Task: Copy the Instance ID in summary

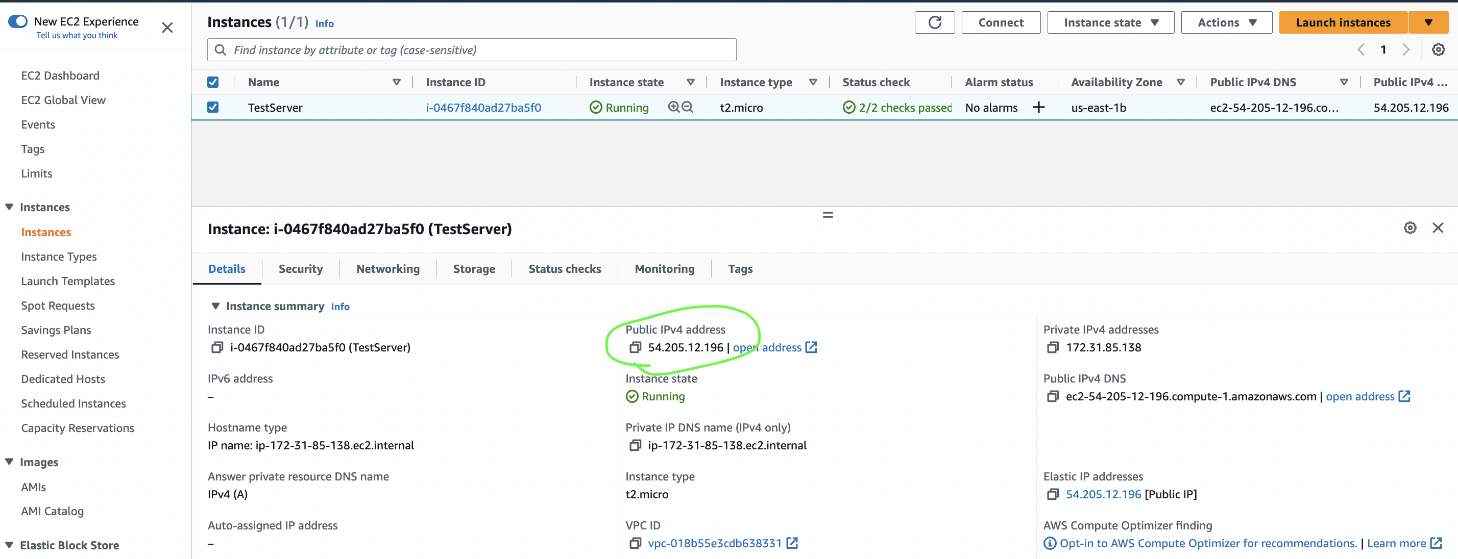Action: [x=217, y=348]
